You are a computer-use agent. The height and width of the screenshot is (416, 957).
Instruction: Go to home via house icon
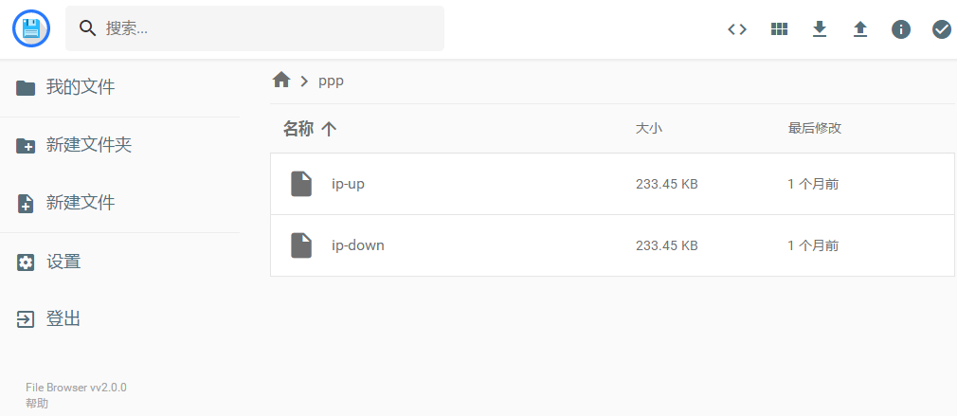[x=280, y=80]
